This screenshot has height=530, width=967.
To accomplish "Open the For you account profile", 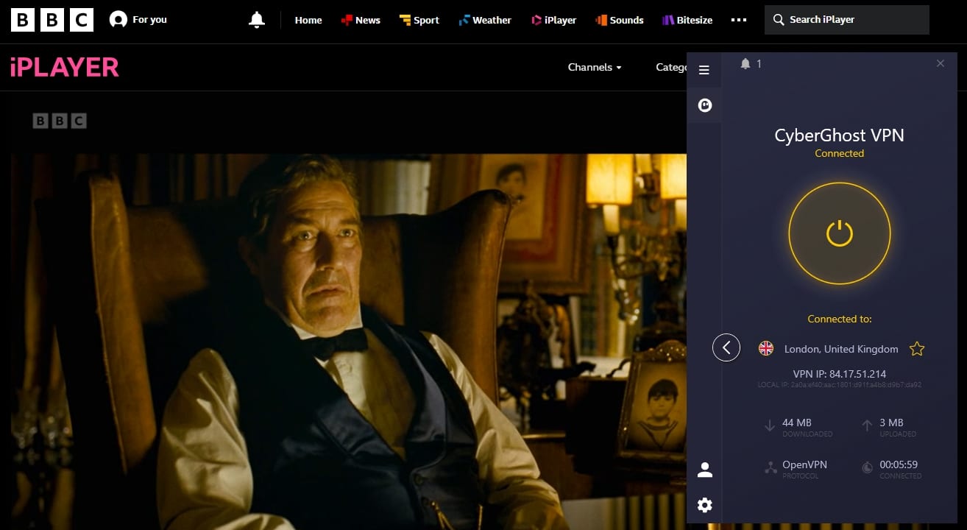I will pos(138,20).
